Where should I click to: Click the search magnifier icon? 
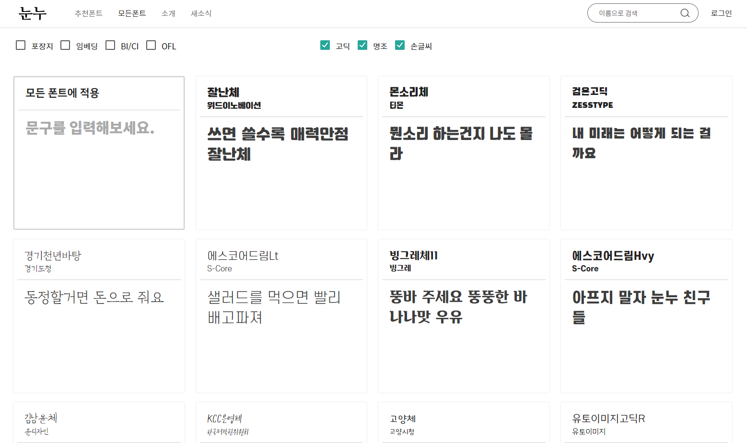pos(685,13)
